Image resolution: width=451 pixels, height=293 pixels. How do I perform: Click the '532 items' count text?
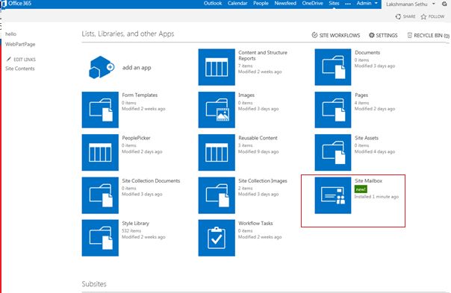(x=131, y=231)
